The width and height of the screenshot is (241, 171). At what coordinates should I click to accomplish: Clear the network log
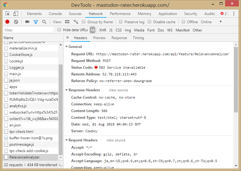[16, 22]
